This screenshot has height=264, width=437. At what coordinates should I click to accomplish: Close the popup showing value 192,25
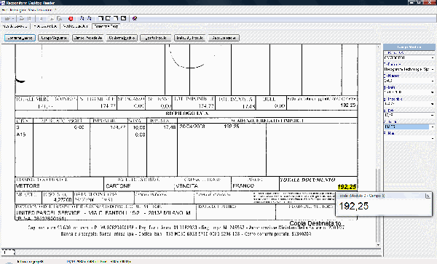428,196
